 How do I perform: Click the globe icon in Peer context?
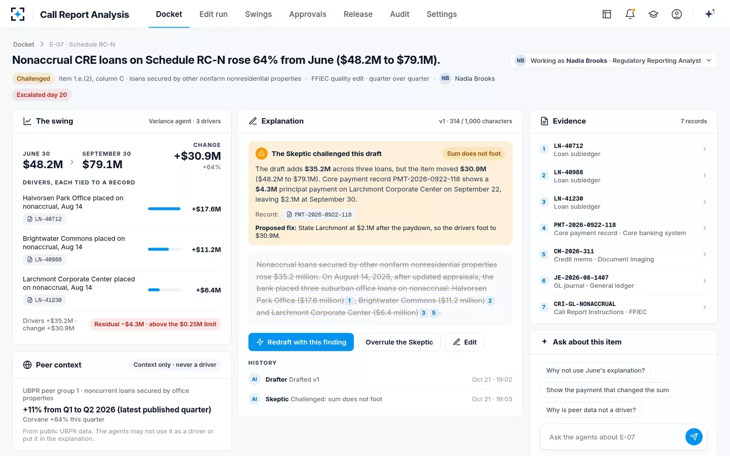27,365
